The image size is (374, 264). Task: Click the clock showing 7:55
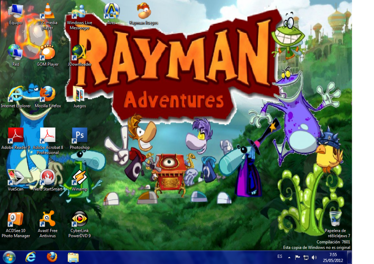pos(333,257)
